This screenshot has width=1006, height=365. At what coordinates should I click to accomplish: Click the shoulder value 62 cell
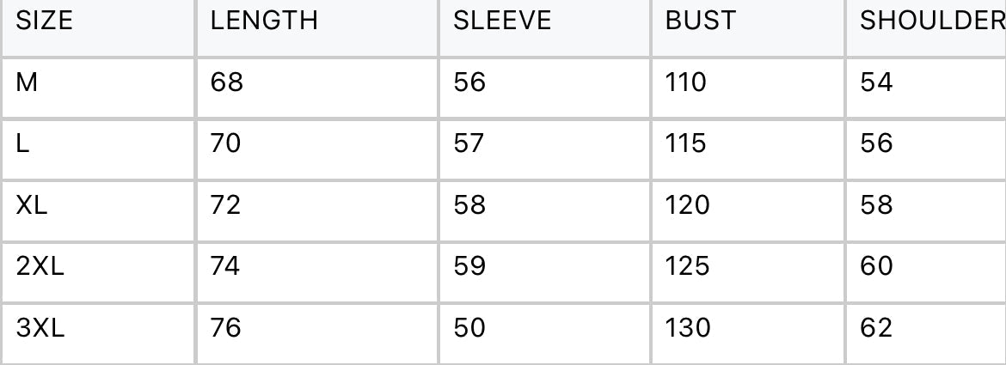(x=876, y=327)
